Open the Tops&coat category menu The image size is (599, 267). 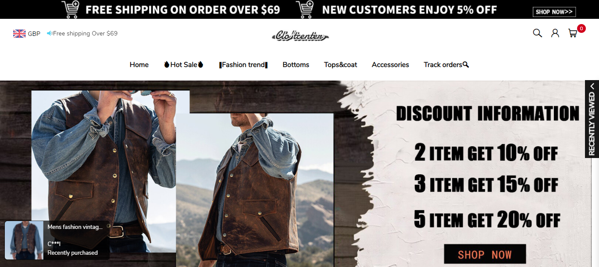340,65
